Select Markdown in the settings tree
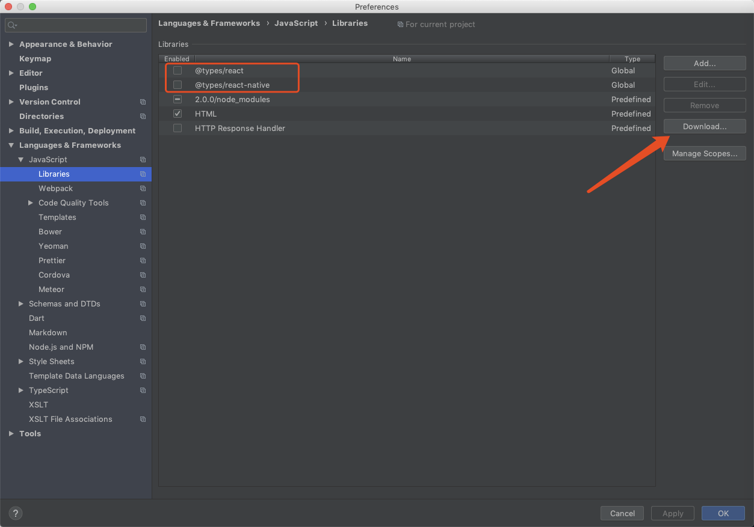The height and width of the screenshot is (527, 754). [48, 333]
